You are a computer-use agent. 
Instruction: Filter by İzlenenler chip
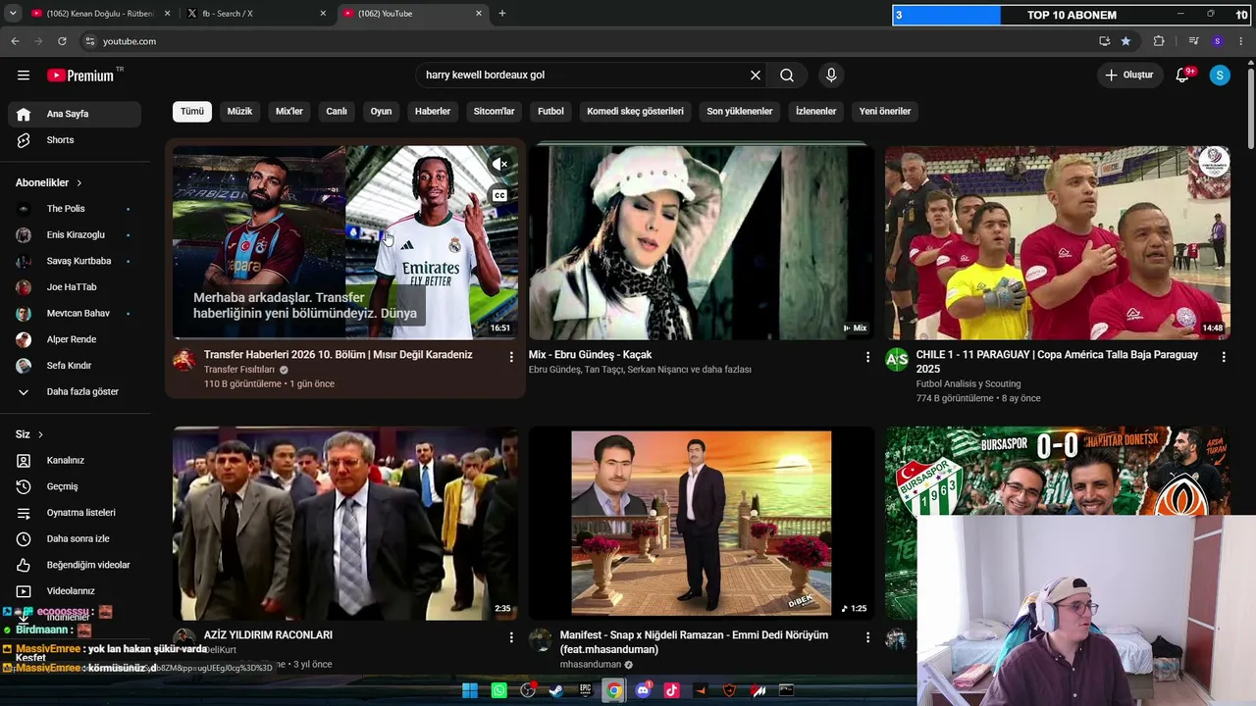click(x=815, y=111)
